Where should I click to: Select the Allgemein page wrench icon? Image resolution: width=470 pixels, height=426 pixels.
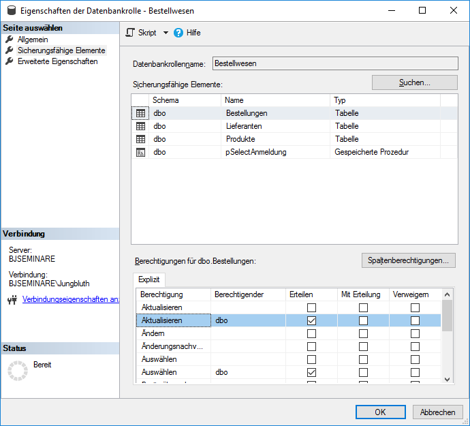[10, 40]
